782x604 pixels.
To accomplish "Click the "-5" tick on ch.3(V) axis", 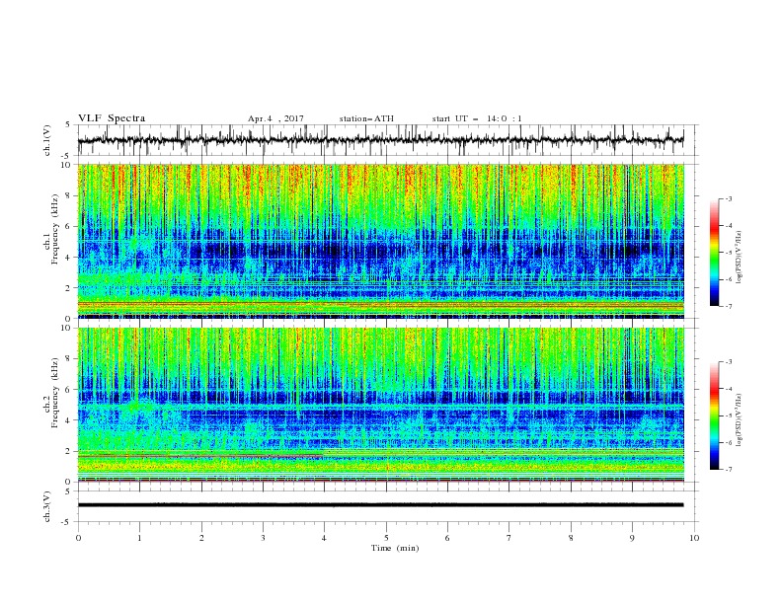I will click(67, 522).
